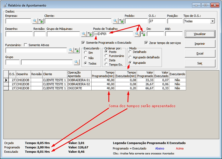This screenshot has height=159, width=222.
Task: Click the Pedido input field
Action: [136, 21]
